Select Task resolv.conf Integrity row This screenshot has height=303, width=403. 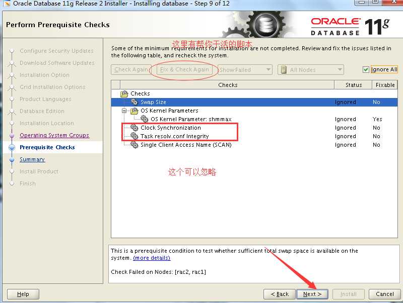[254, 136]
